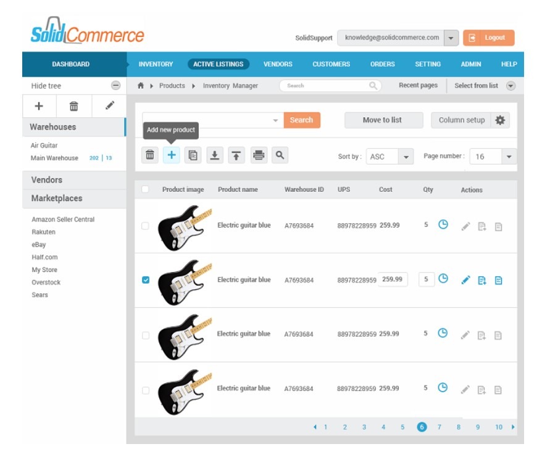Tick the select-all checkbox in the table header

coord(145,189)
